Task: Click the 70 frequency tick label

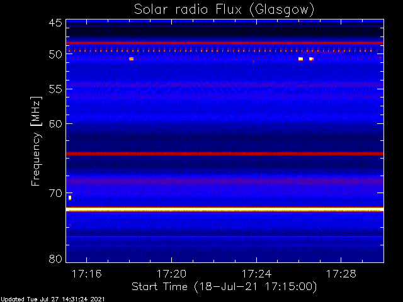Action: pos(55,193)
